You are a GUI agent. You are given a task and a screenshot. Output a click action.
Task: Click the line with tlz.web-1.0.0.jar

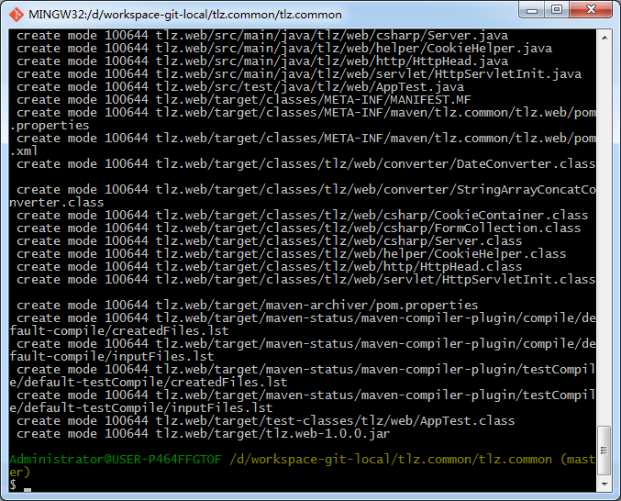pyautogui.click(x=203, y=434)
